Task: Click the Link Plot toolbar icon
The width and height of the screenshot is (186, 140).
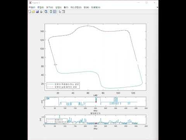Action: coord(46,12)
